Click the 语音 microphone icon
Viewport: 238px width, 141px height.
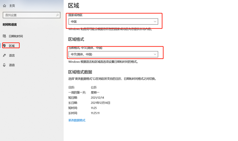coord(4,65)
